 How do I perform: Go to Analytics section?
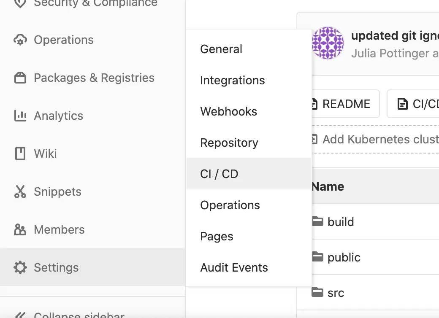click(92, 116)
